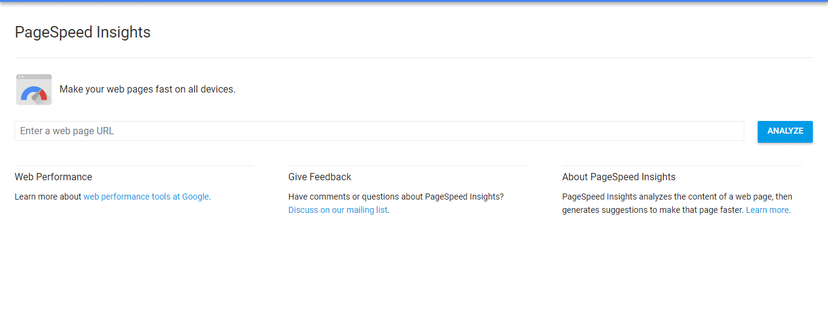
Task: Click the 'Learn more about' text before the Google link
Action: click(48, 197)
